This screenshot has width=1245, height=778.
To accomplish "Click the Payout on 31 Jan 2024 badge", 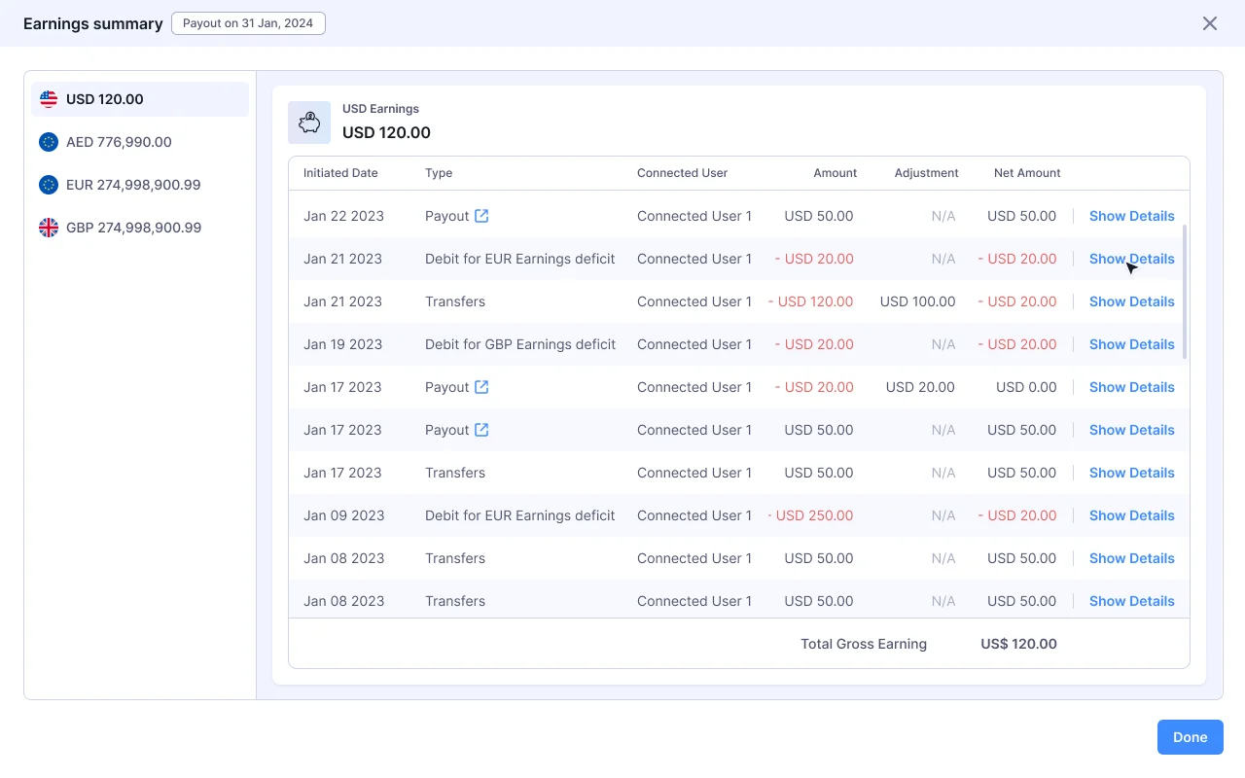I will 248,22.
